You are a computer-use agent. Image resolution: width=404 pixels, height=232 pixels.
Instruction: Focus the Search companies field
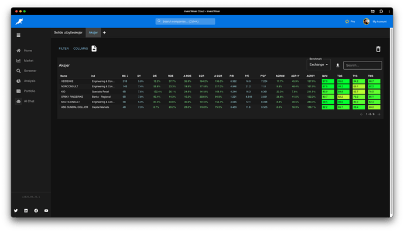(185, 22)
